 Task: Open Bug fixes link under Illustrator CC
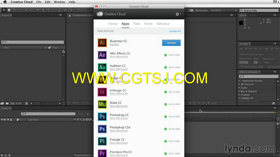pos(114,44)
